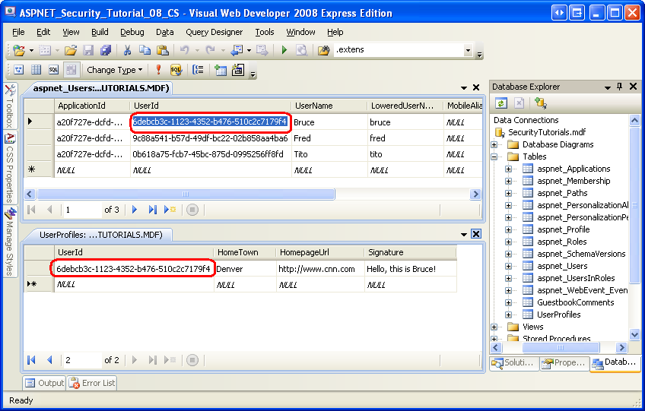Click the Add Table icon
This screenshot has width=645, height=411.
pos(220,71)
